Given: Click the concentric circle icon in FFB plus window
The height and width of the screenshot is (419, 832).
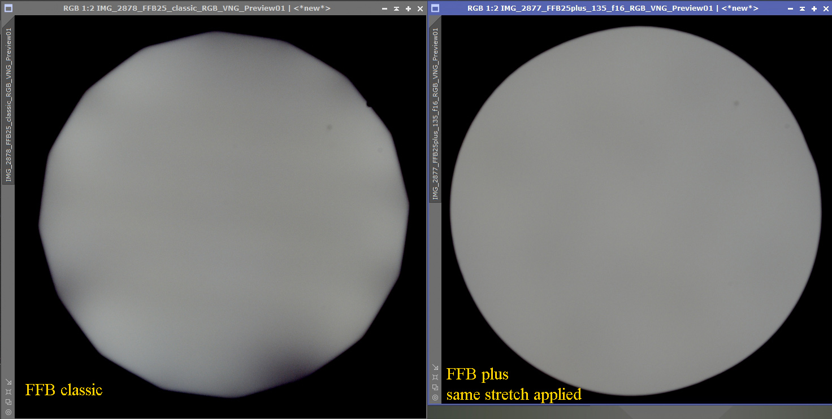Looking at the screenshot, I should pyautogui.click(x=434, y=397).
